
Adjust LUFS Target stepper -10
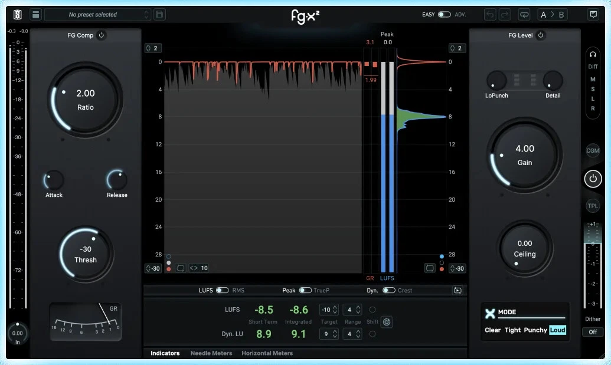click(x=329, y=310)
